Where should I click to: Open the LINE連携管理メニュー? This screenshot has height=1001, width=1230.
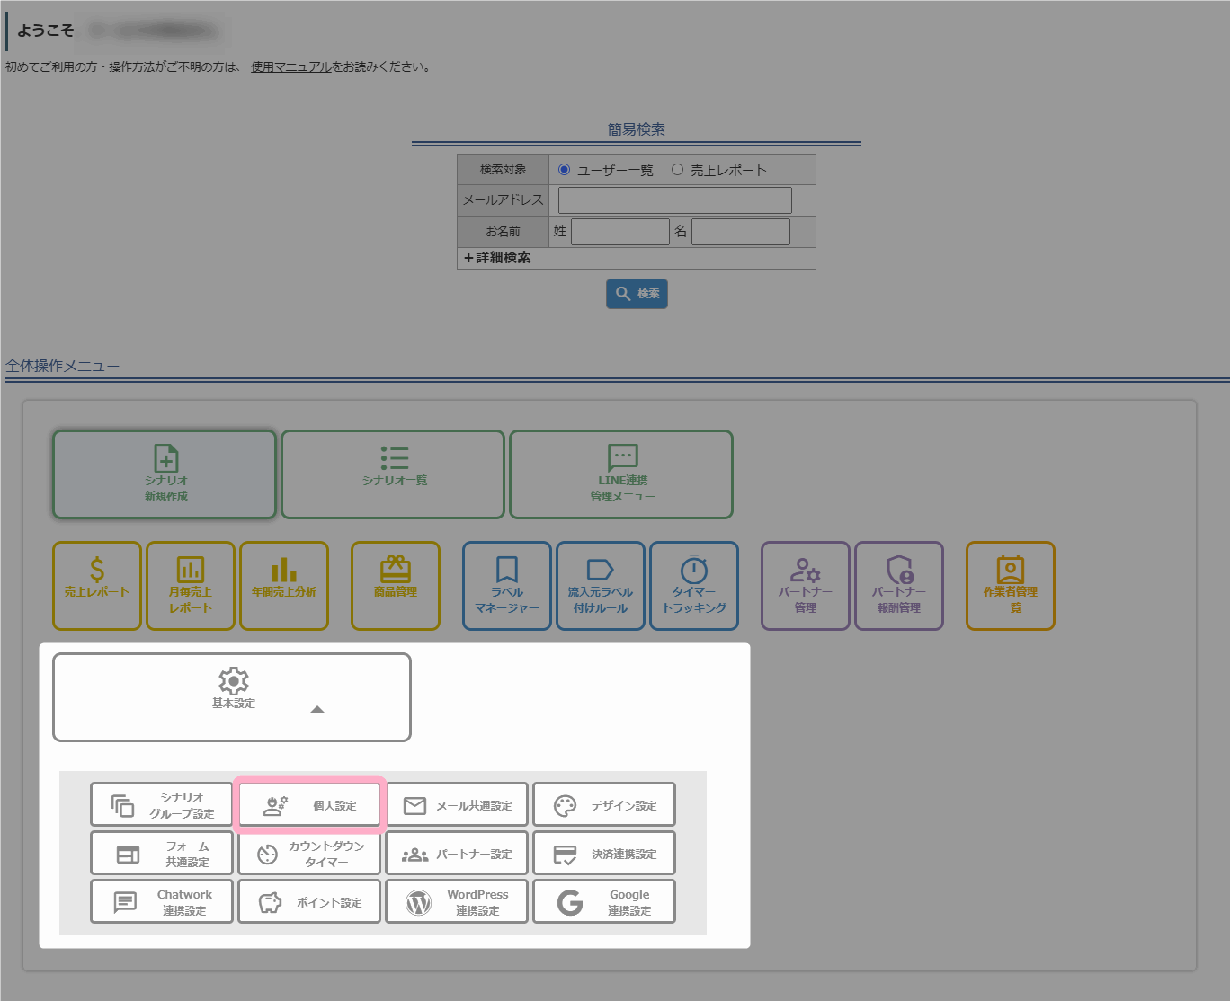(621, 474)
